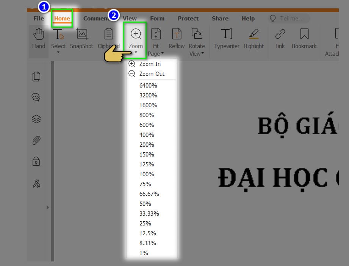Open the Digital Signatures panel
Screen dimensions: 349x266
(x=36, y=184)
